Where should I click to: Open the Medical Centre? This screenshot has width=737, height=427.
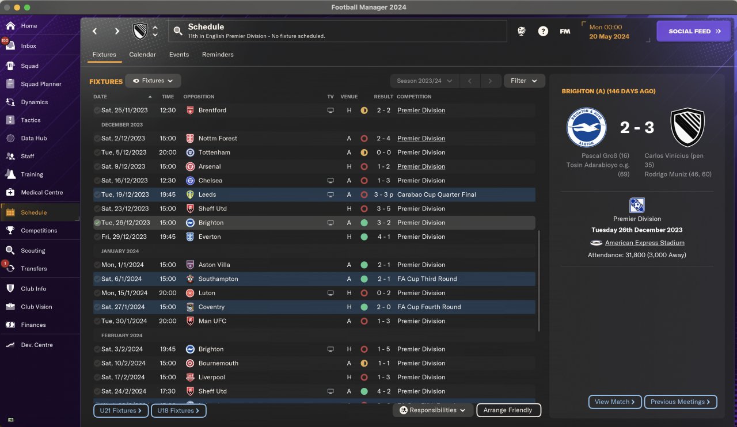tap(40, 192)
